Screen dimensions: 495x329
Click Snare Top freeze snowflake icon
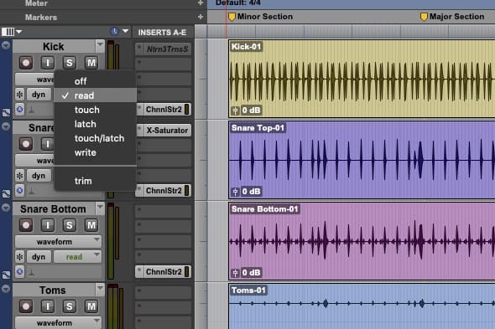coord(19,176)
